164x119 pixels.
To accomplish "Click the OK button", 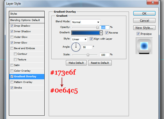I will (144, 13).
